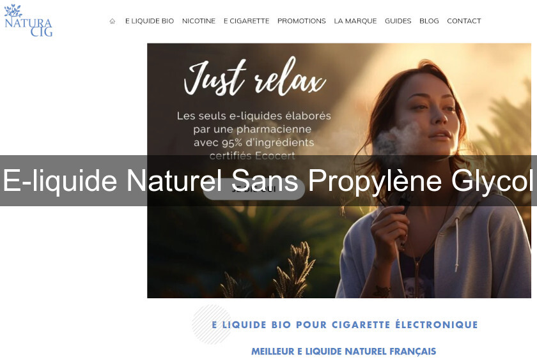Select E CIGARETTE in the navigation
Screen dimensions: 537x362
pos(246,21)
